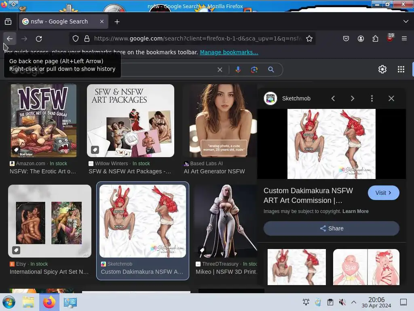
Task: Close the image preview panel
Action: coord(391,98)
